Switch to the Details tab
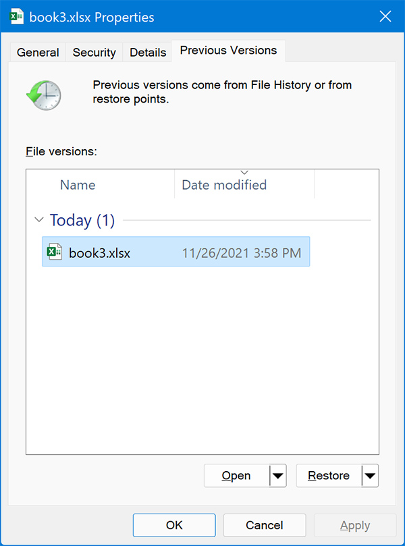Viewport: 405px width, 546px height. tap(147, 52)
